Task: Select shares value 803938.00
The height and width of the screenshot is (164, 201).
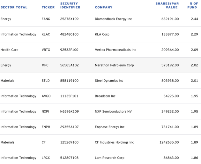Action: point(170,81)
